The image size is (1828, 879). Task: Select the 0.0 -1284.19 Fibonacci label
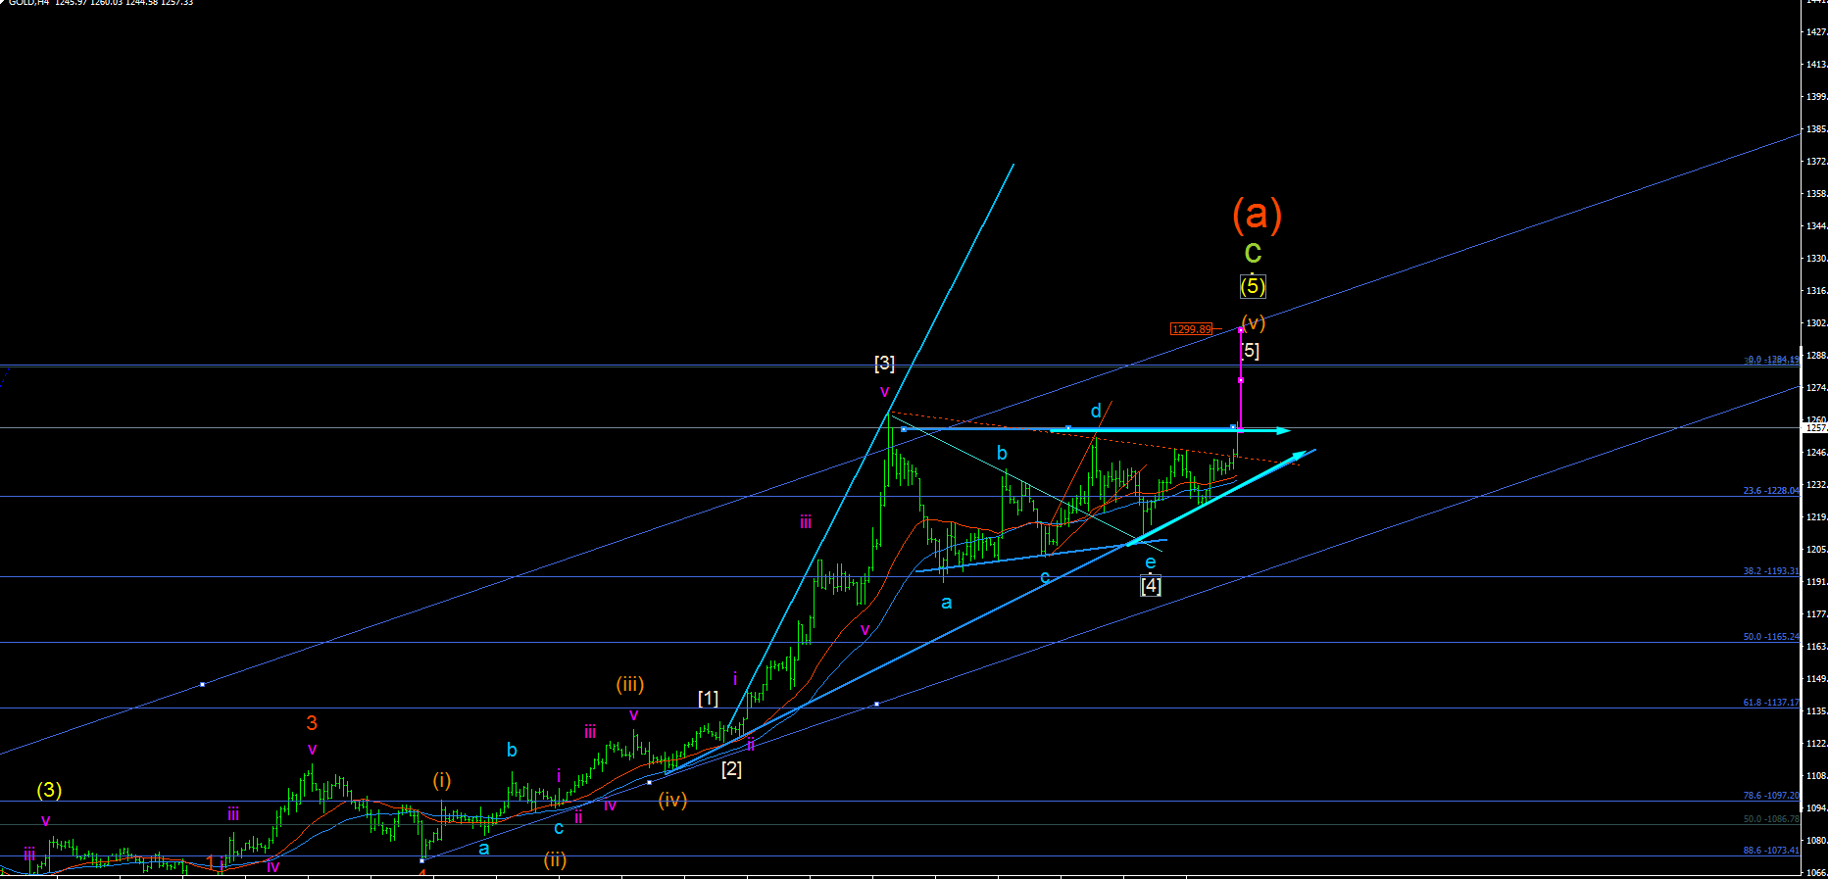[1772, 361]
